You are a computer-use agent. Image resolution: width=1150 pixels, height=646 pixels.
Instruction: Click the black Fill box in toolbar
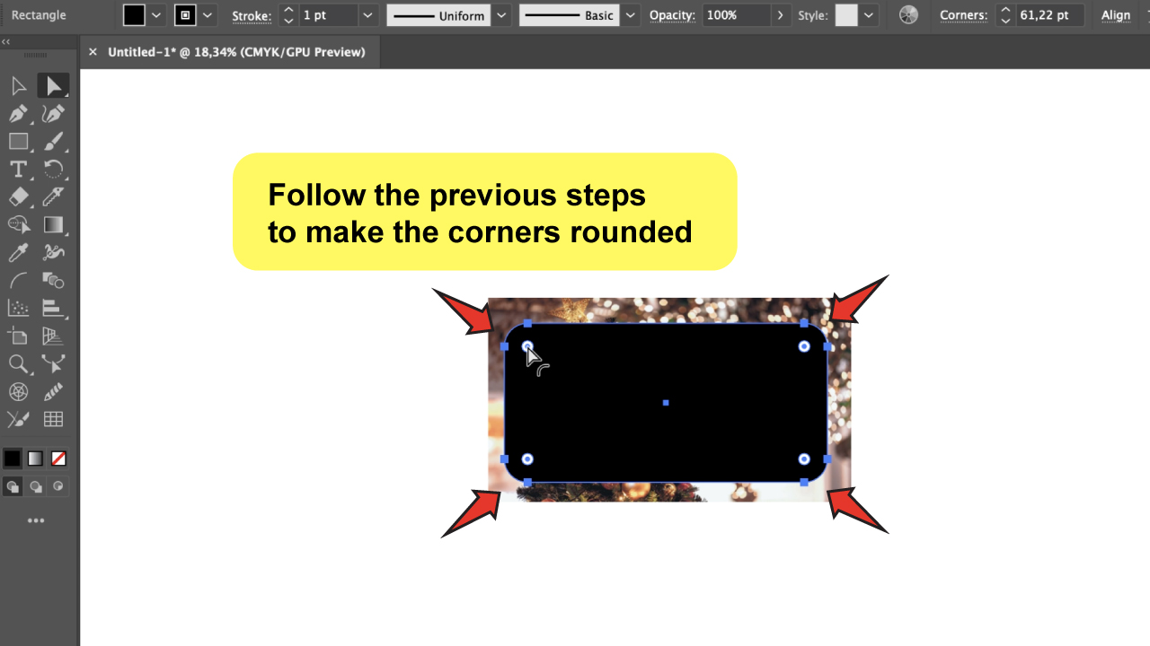[x=12, y=458]
